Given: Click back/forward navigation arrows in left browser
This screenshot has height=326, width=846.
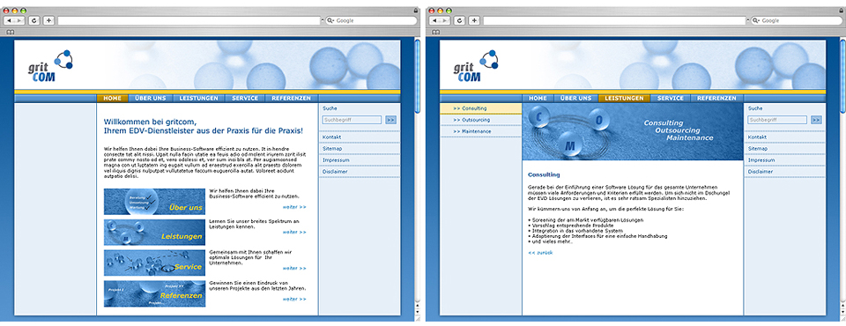Looking at the screenshot, I should (15, 20).
